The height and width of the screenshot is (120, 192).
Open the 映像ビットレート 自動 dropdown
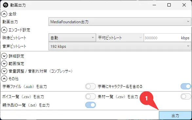pyautogui.click(x=72, y=38)
